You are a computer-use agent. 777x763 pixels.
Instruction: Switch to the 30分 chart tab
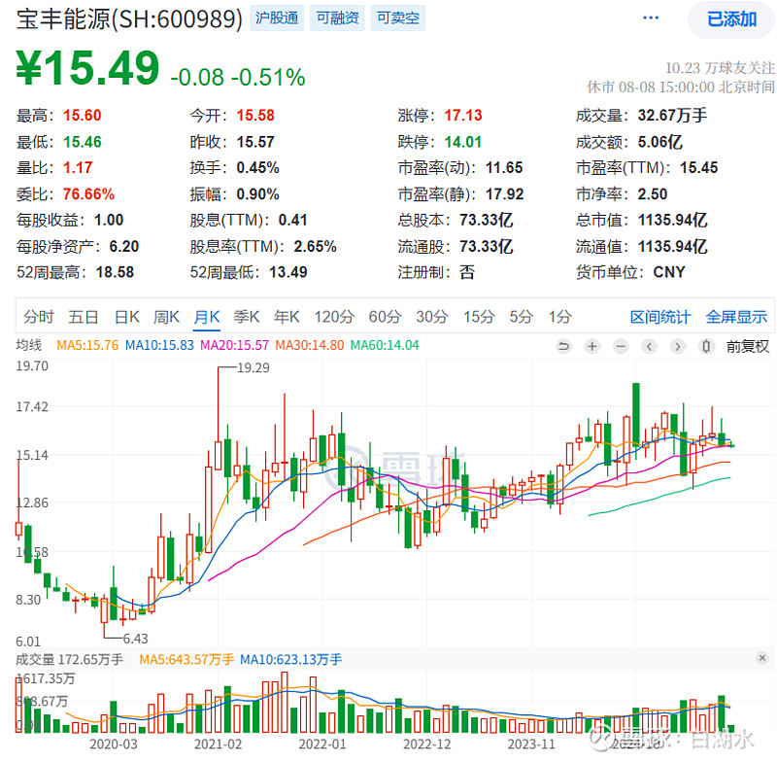431,316
